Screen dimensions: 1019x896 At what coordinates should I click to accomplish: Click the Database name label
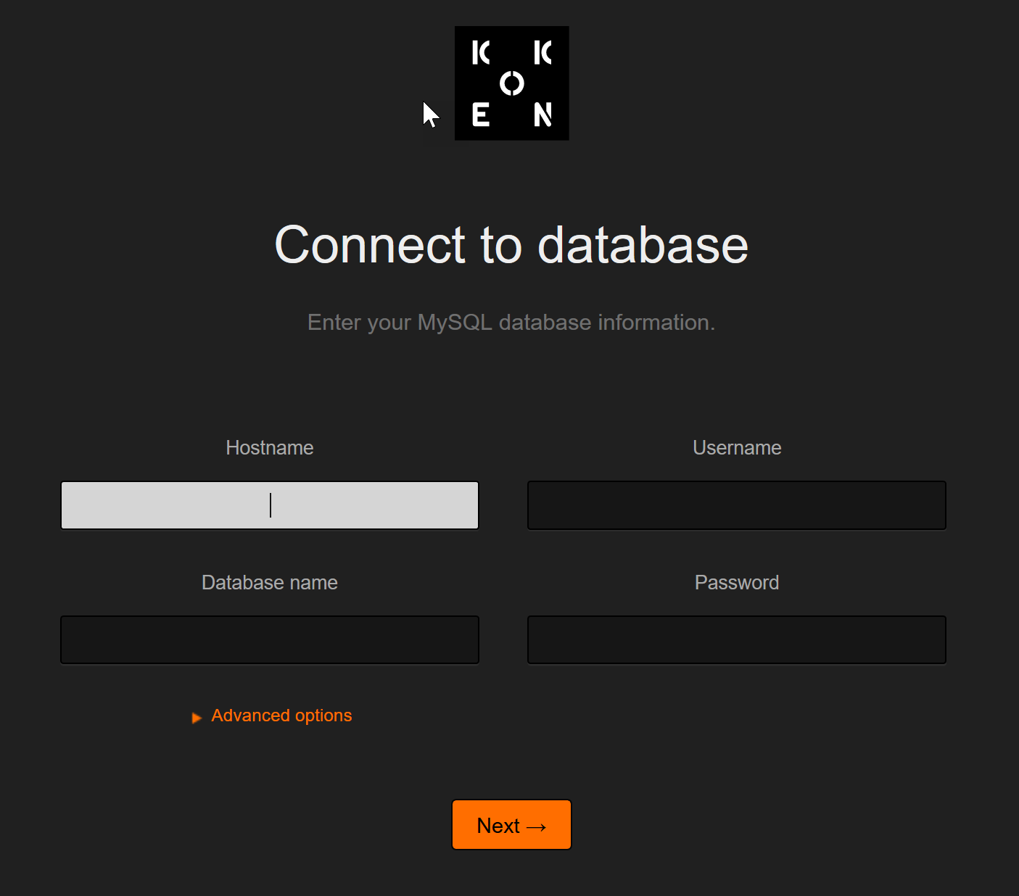pyautogui.click(x=270, y=583)
